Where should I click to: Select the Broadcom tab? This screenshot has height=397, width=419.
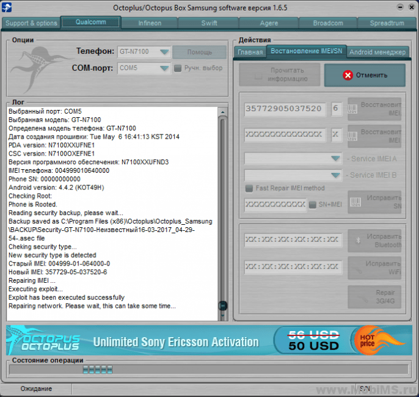pos(328,23)
